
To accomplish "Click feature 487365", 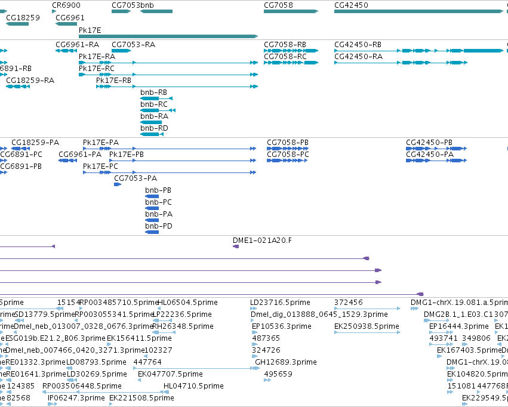I will pos(255,344).
